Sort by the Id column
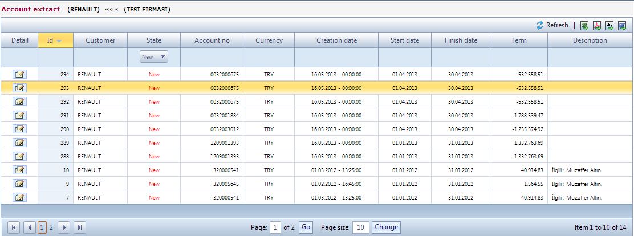Screen dimensions: 634x236 point(55,40)
